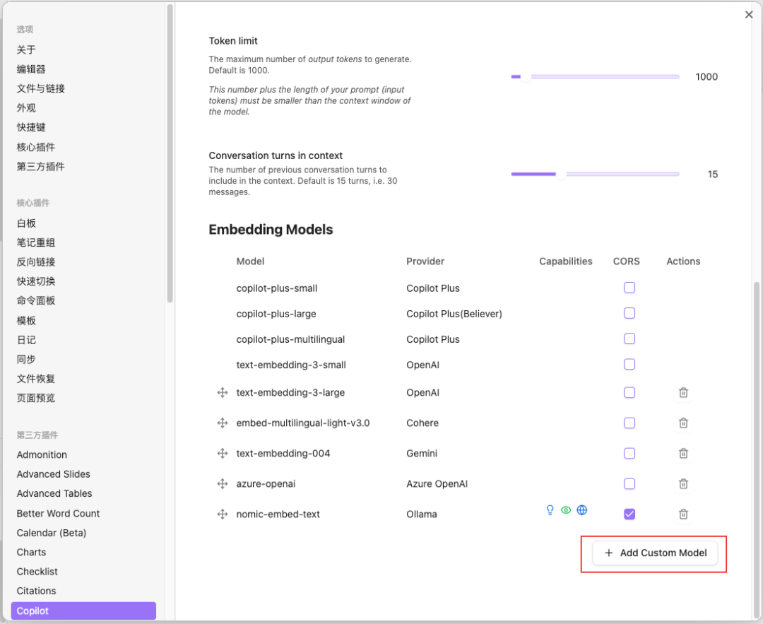
Task: Add a custom embedding model
Action: coord(655,553)
